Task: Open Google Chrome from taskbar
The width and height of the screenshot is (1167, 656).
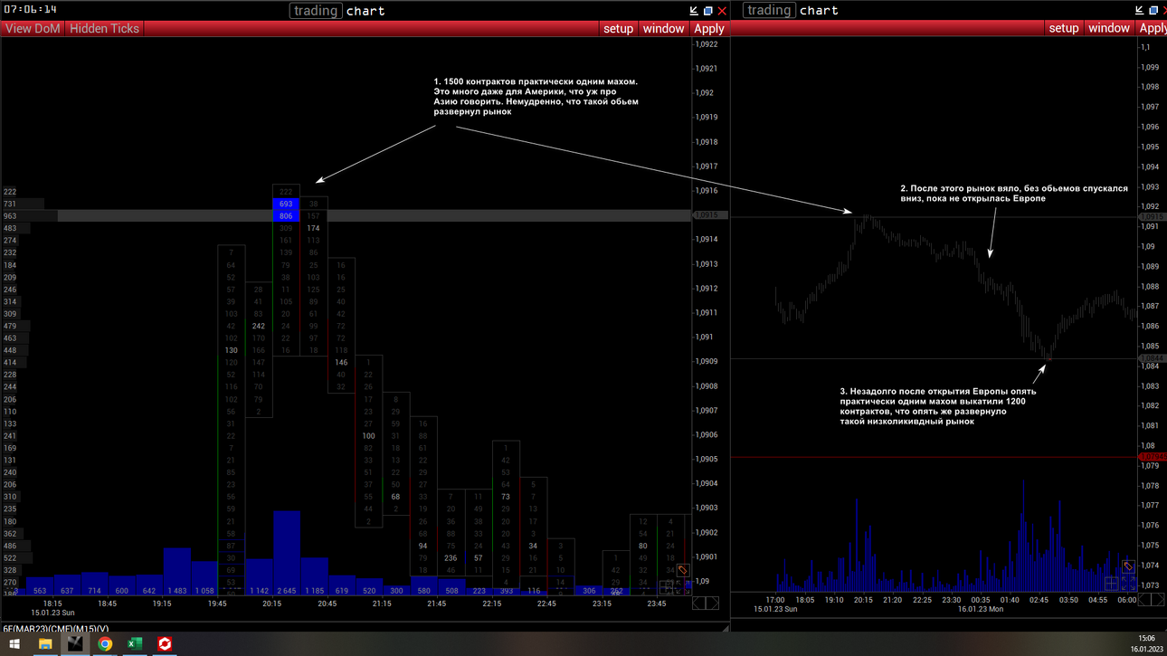Action: [105, 644]
